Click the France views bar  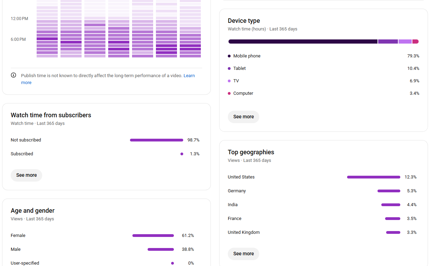(393, 219)
